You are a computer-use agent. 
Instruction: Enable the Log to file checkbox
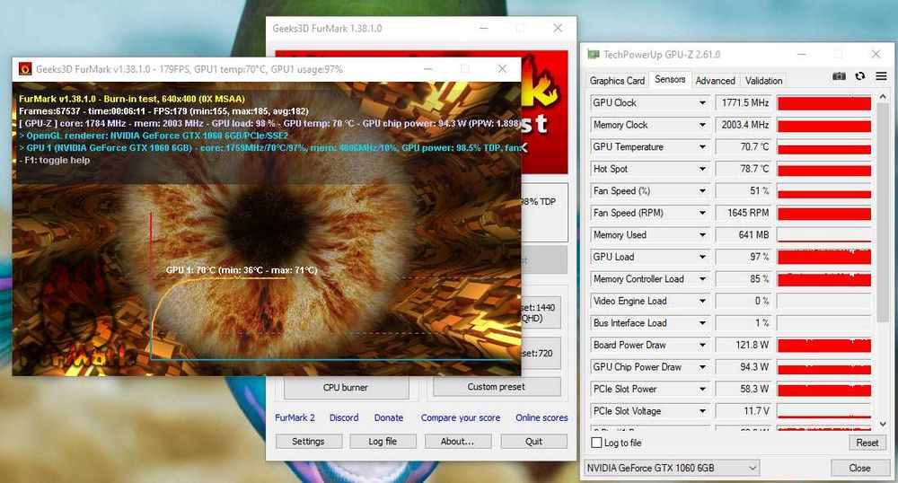point(597,443)
